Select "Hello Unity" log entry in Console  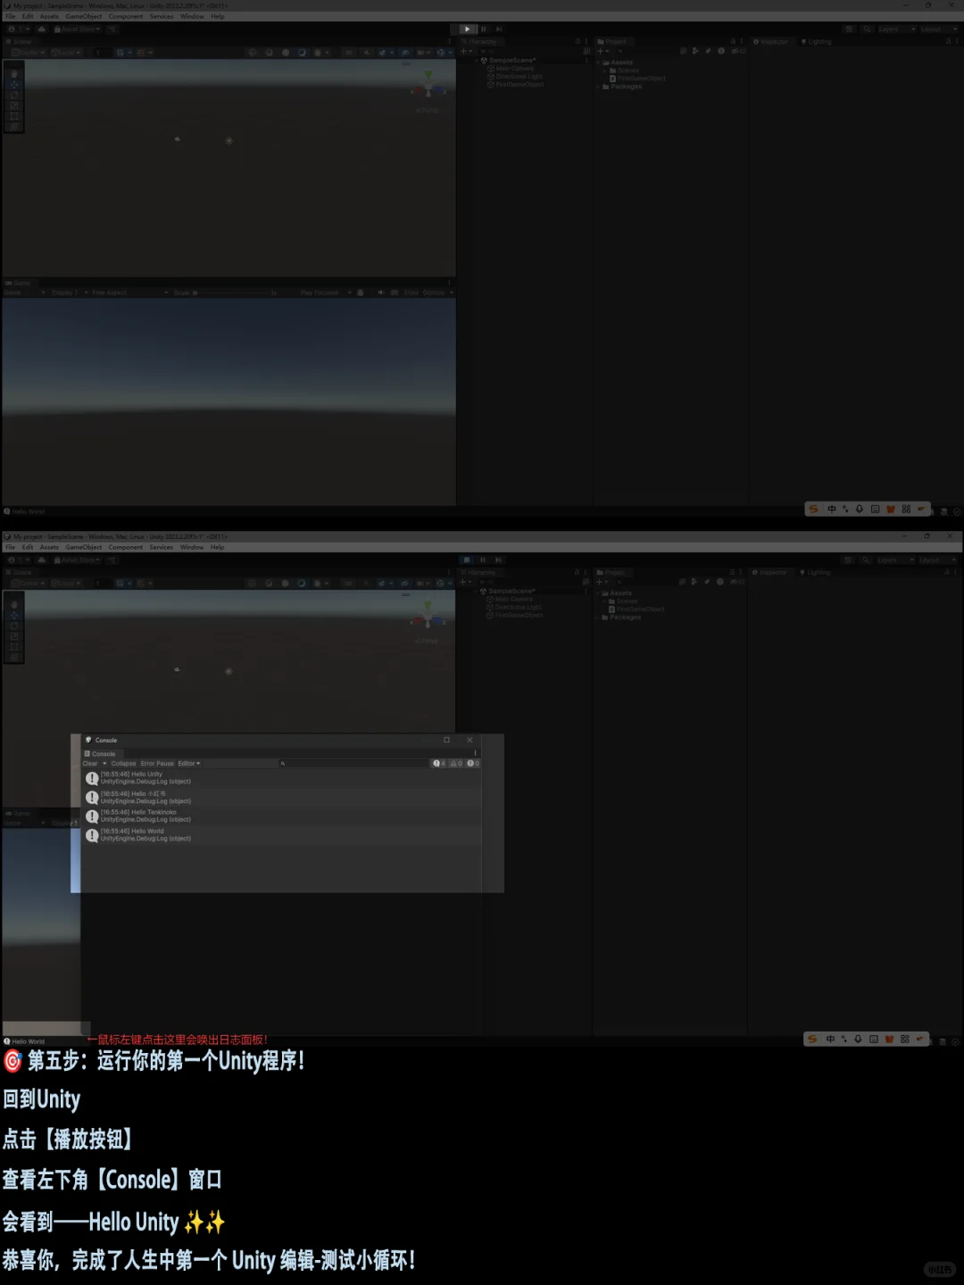282,778
